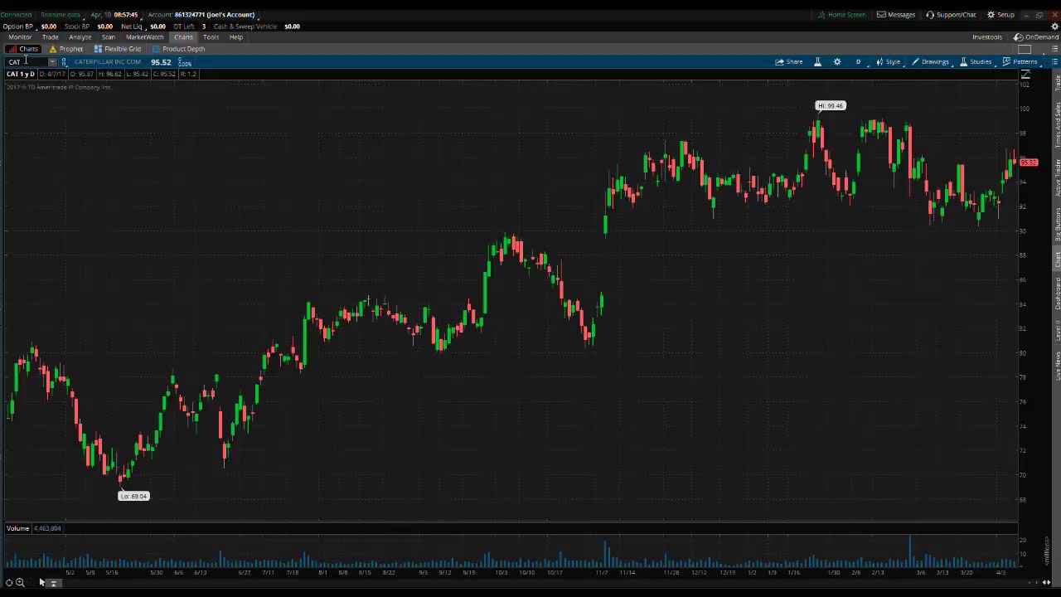This screenshot has height=597, width=1061.
Task: Open the chart toolbar list menu icon
Action: [1054, 62]
